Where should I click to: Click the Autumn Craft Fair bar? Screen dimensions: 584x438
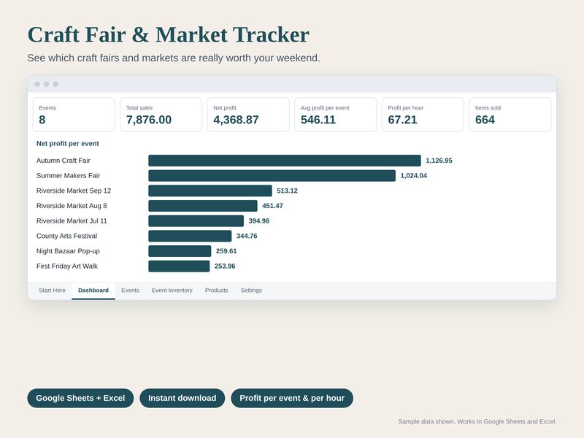[285, 161]
